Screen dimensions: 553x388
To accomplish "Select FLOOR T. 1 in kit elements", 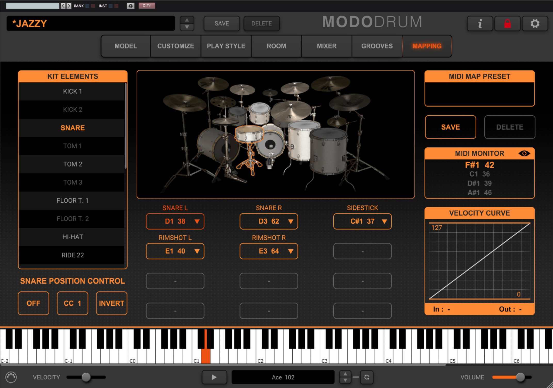I will (x=71, y=201).
